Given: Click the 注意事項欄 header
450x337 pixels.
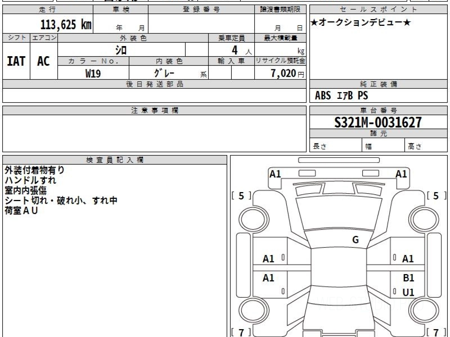Looking at the screenshot, I should click(x=154, y=110).
